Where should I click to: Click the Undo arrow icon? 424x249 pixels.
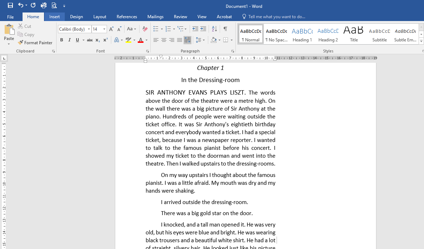[x=20, y=5]
